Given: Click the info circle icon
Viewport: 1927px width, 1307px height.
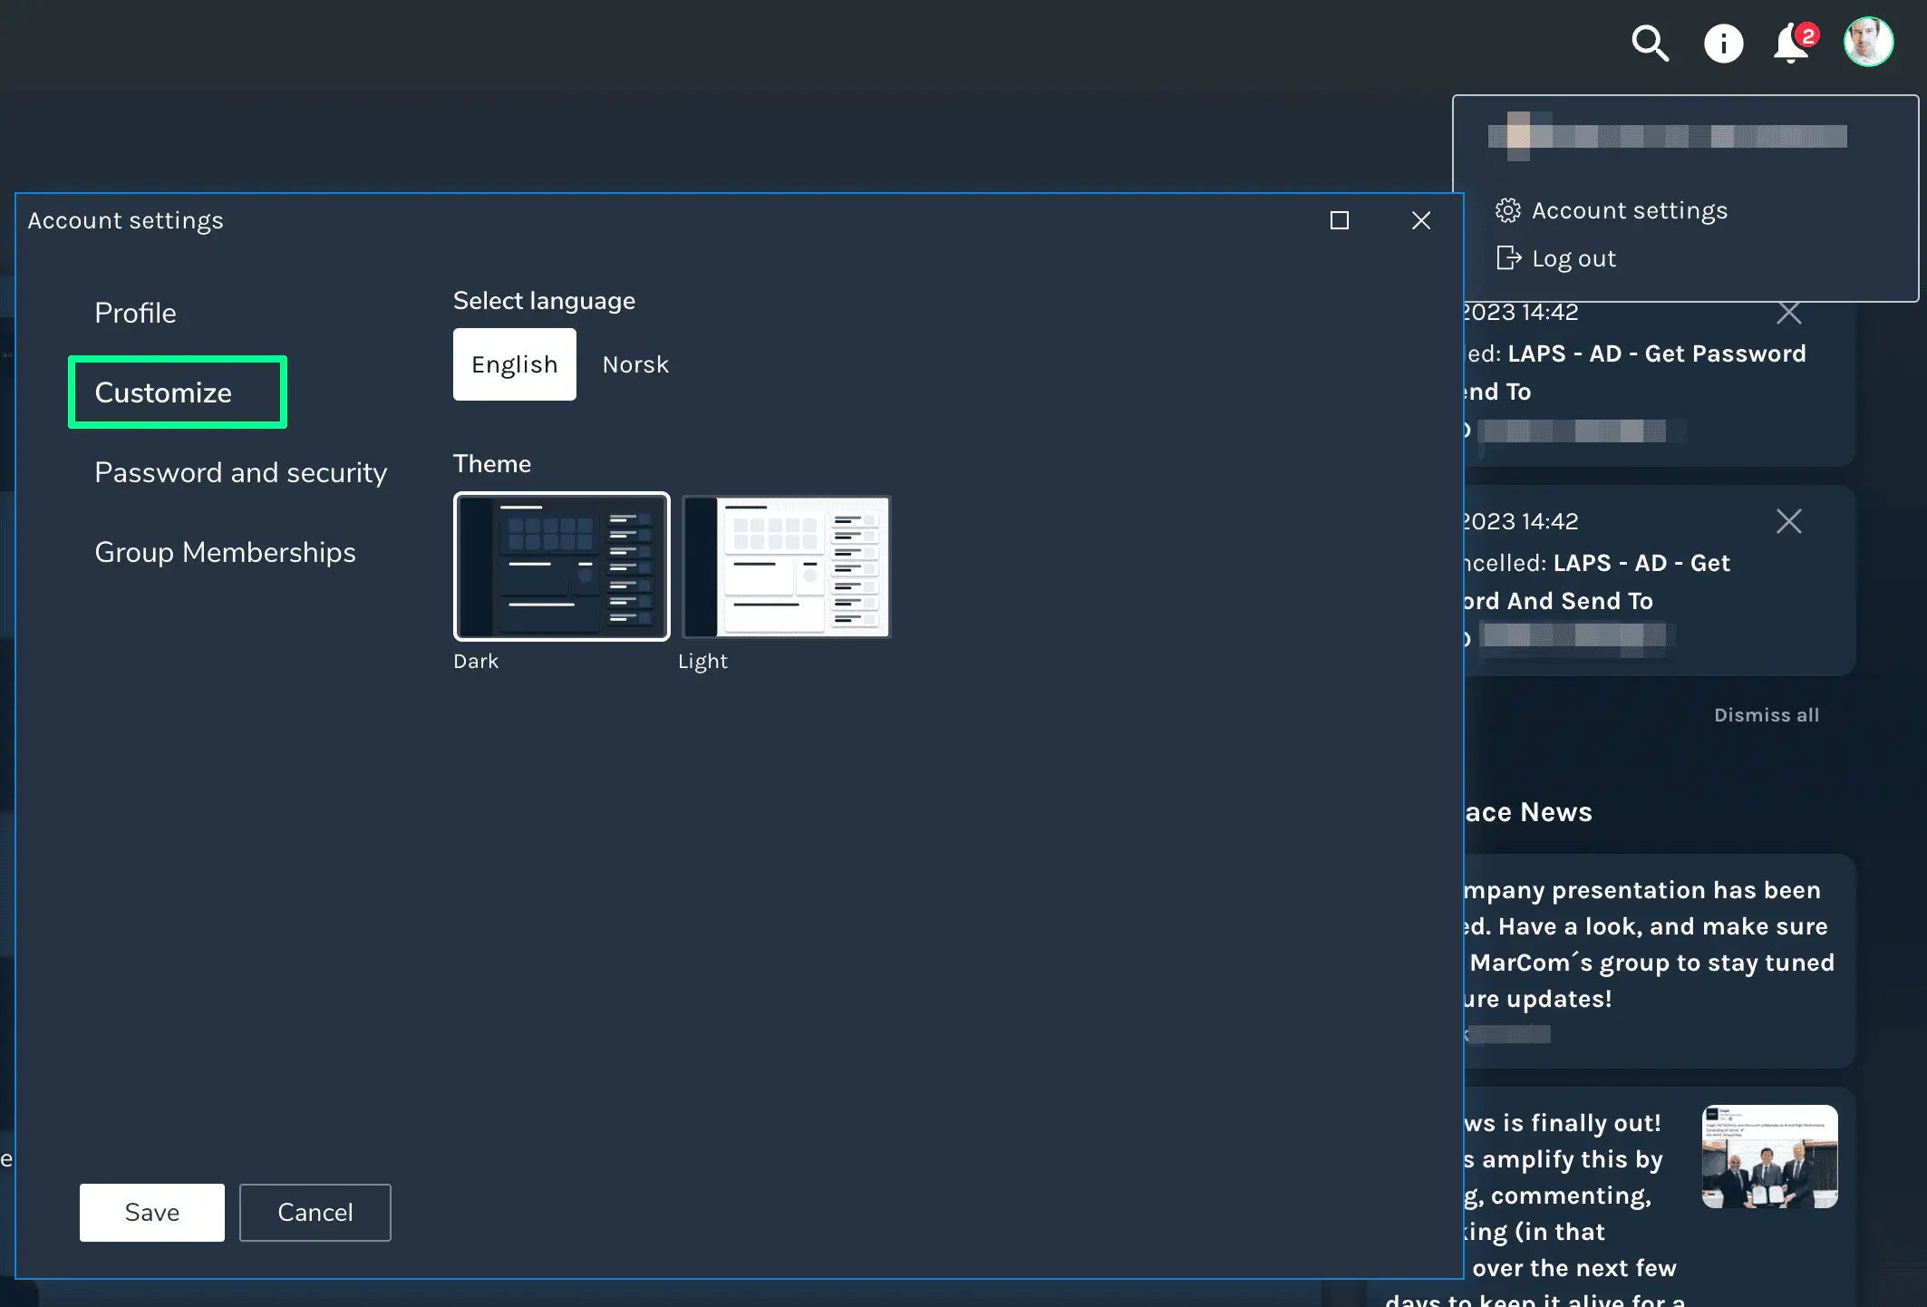Looking at the screenshot, I should (1723, 43).
